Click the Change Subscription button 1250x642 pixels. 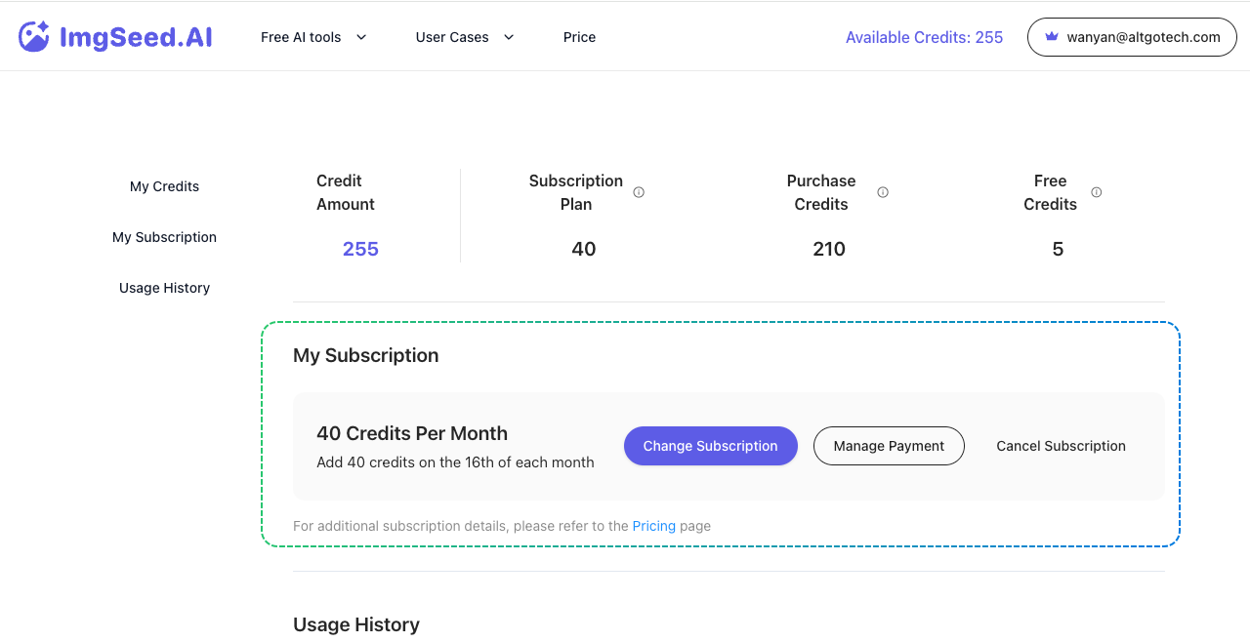click(710, 446)
